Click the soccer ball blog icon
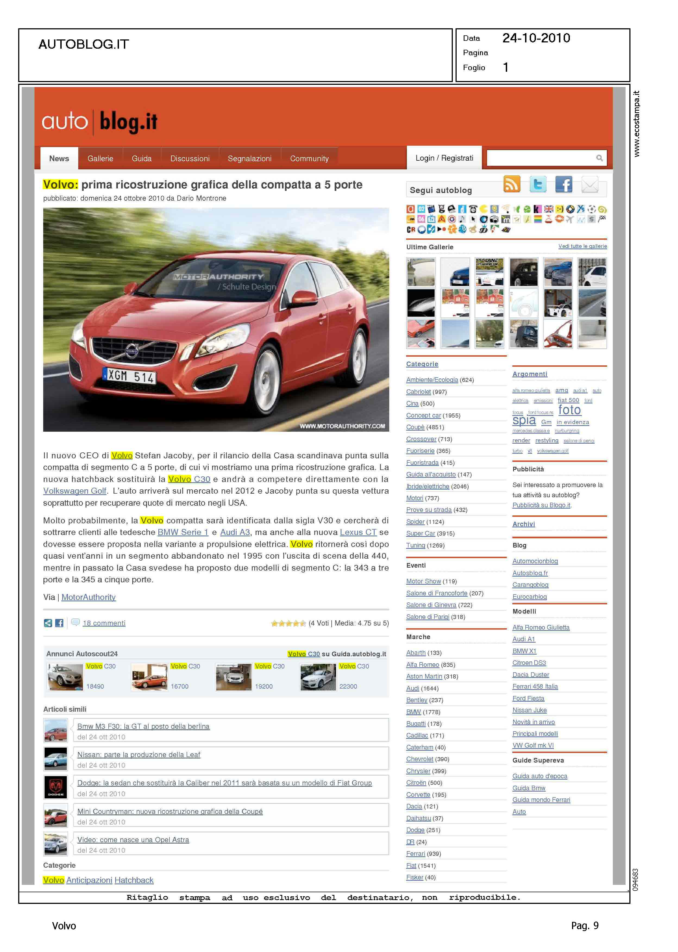This screenshot has width=678, height=952. click(592, 209)
